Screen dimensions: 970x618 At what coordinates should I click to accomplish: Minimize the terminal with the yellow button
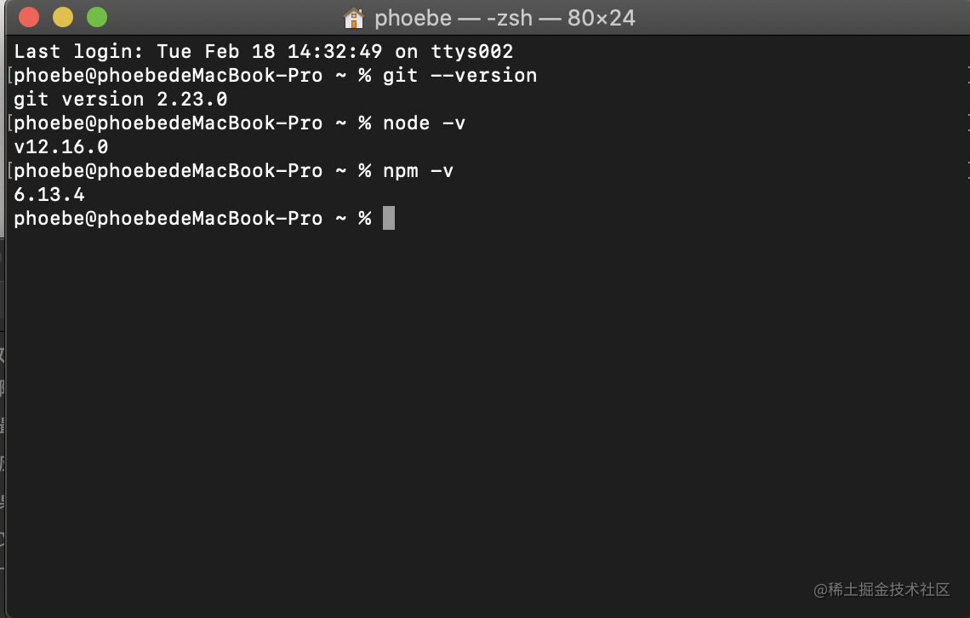tap(63, 17)
